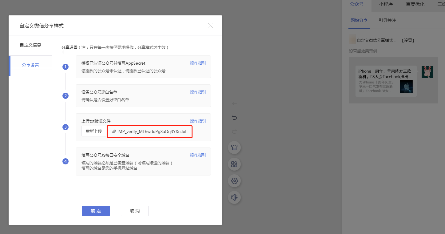Click the 填写的域名是您的手机网站域名 note
Viewport: 445px width, 234px height.
pyautogui.click(x=109, y=168)
